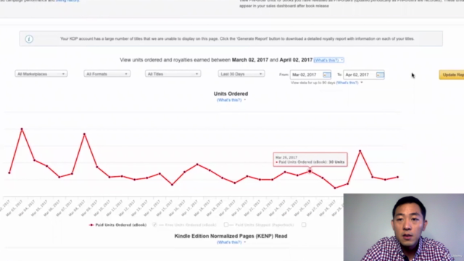The height and width of the screenshot is (261, 464).
Task: Open the From date calendar icon
Action: click(327, 75)
